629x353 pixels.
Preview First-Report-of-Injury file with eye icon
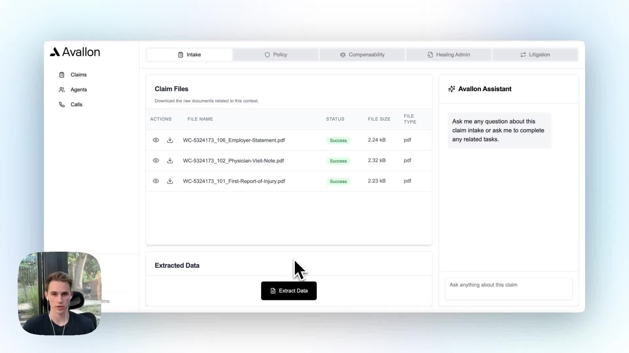(x=156, y=181)
